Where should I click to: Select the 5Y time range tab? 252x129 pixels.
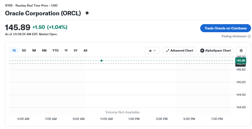coord(75,51)
